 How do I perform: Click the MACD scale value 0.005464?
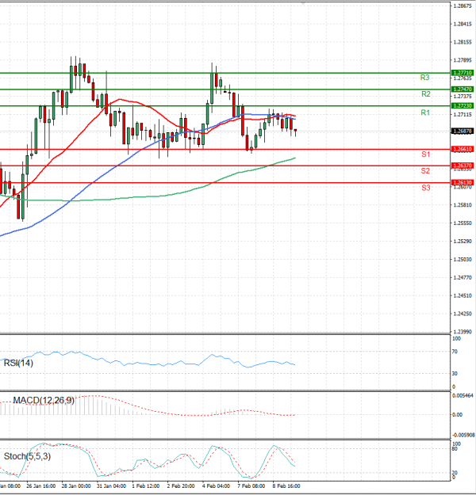463,395
